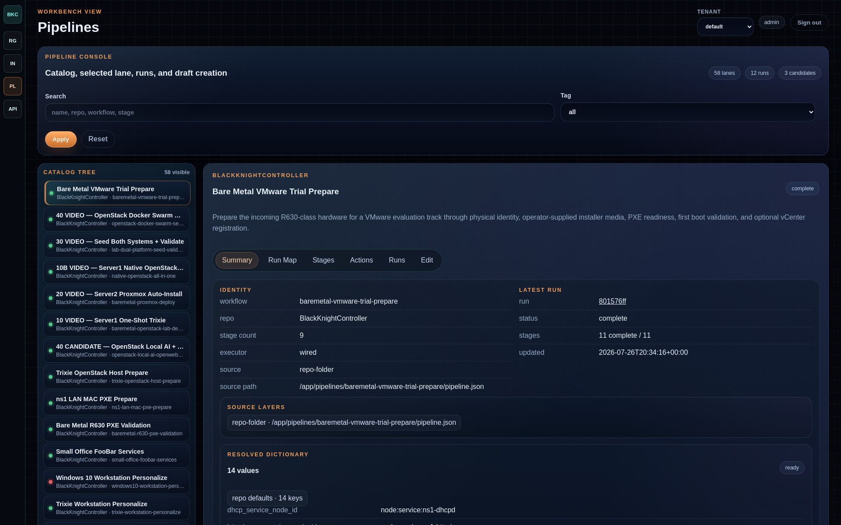Select the PL pipelines sidebar item
The image size is (841, 525).
click(x=13, y=86)
